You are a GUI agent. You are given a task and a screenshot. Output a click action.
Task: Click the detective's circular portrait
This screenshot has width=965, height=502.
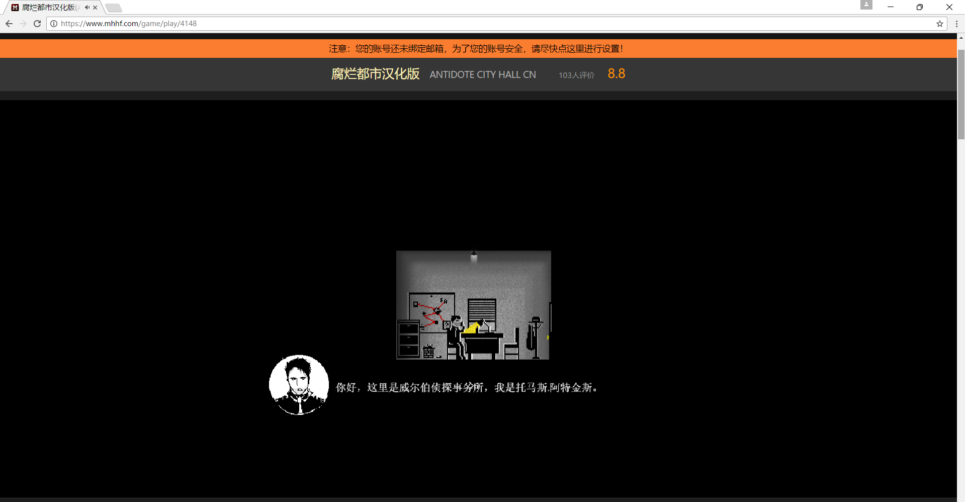click(299, 385)
